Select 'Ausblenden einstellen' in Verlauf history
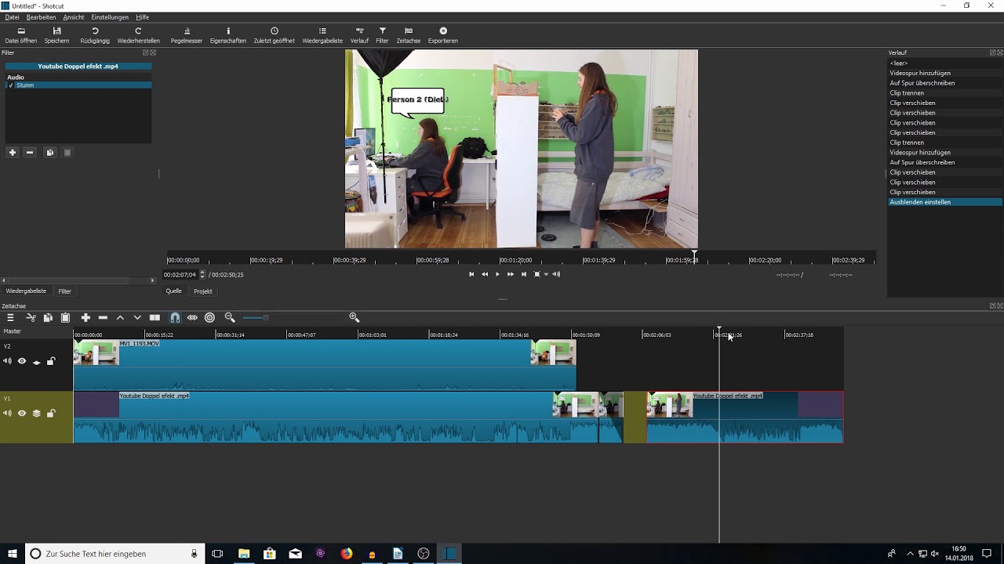 [945, 202]
